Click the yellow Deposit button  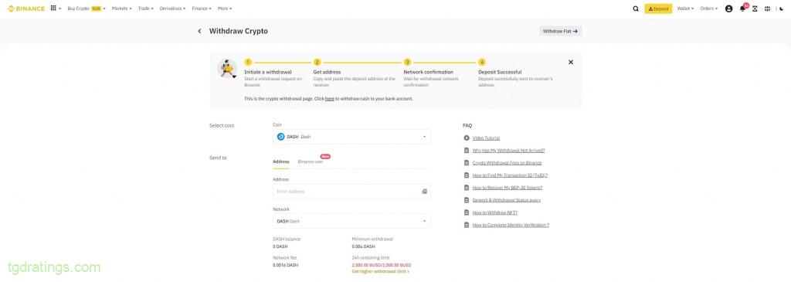[x=658, y=8]
